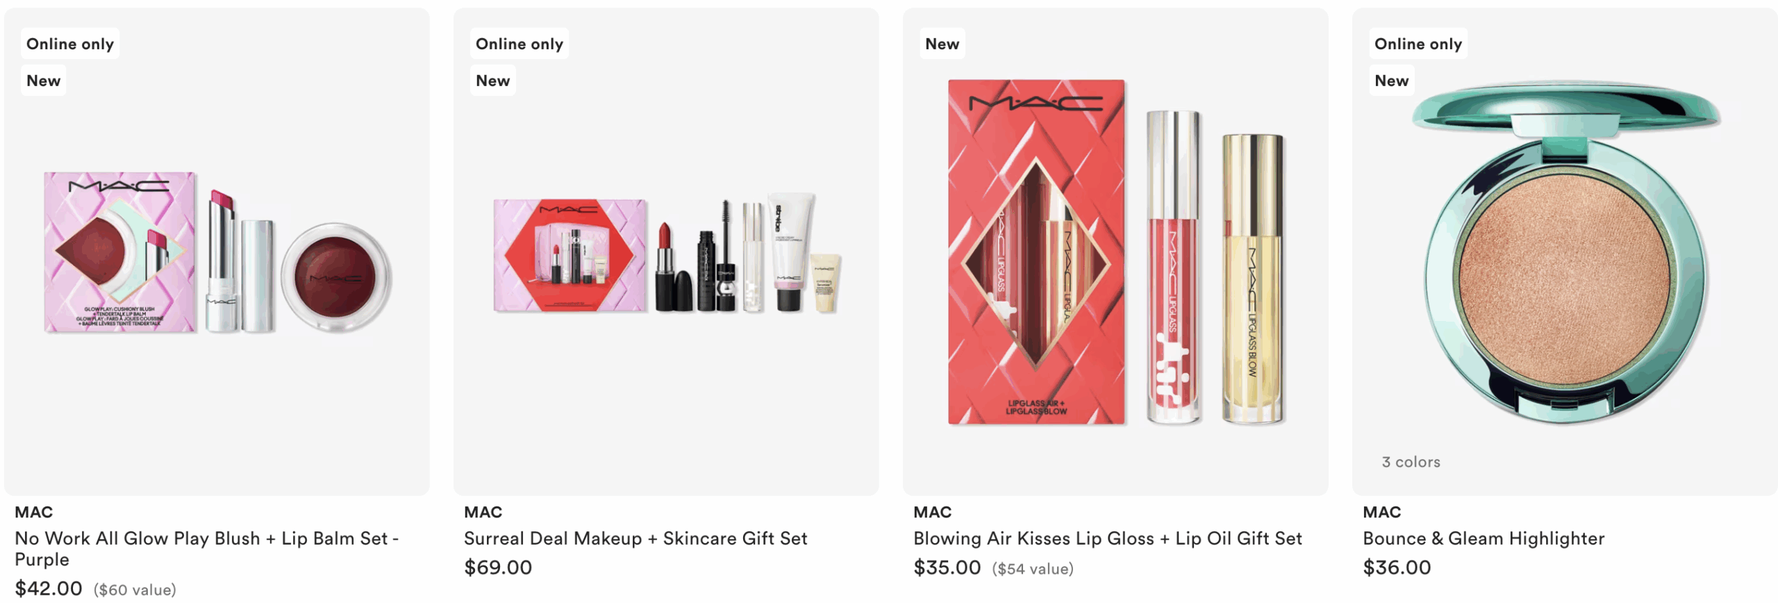Click the ($60 value) text
Viewport: 1778px width, 603px height.
(x=135, y=590)
